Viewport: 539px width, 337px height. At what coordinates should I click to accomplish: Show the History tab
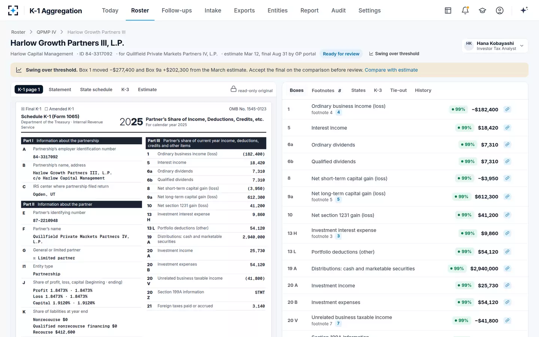point(423,90)
